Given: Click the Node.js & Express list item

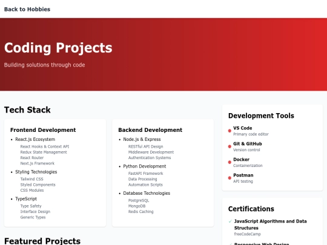Looking at the screenshot, I should coord(142,139).
